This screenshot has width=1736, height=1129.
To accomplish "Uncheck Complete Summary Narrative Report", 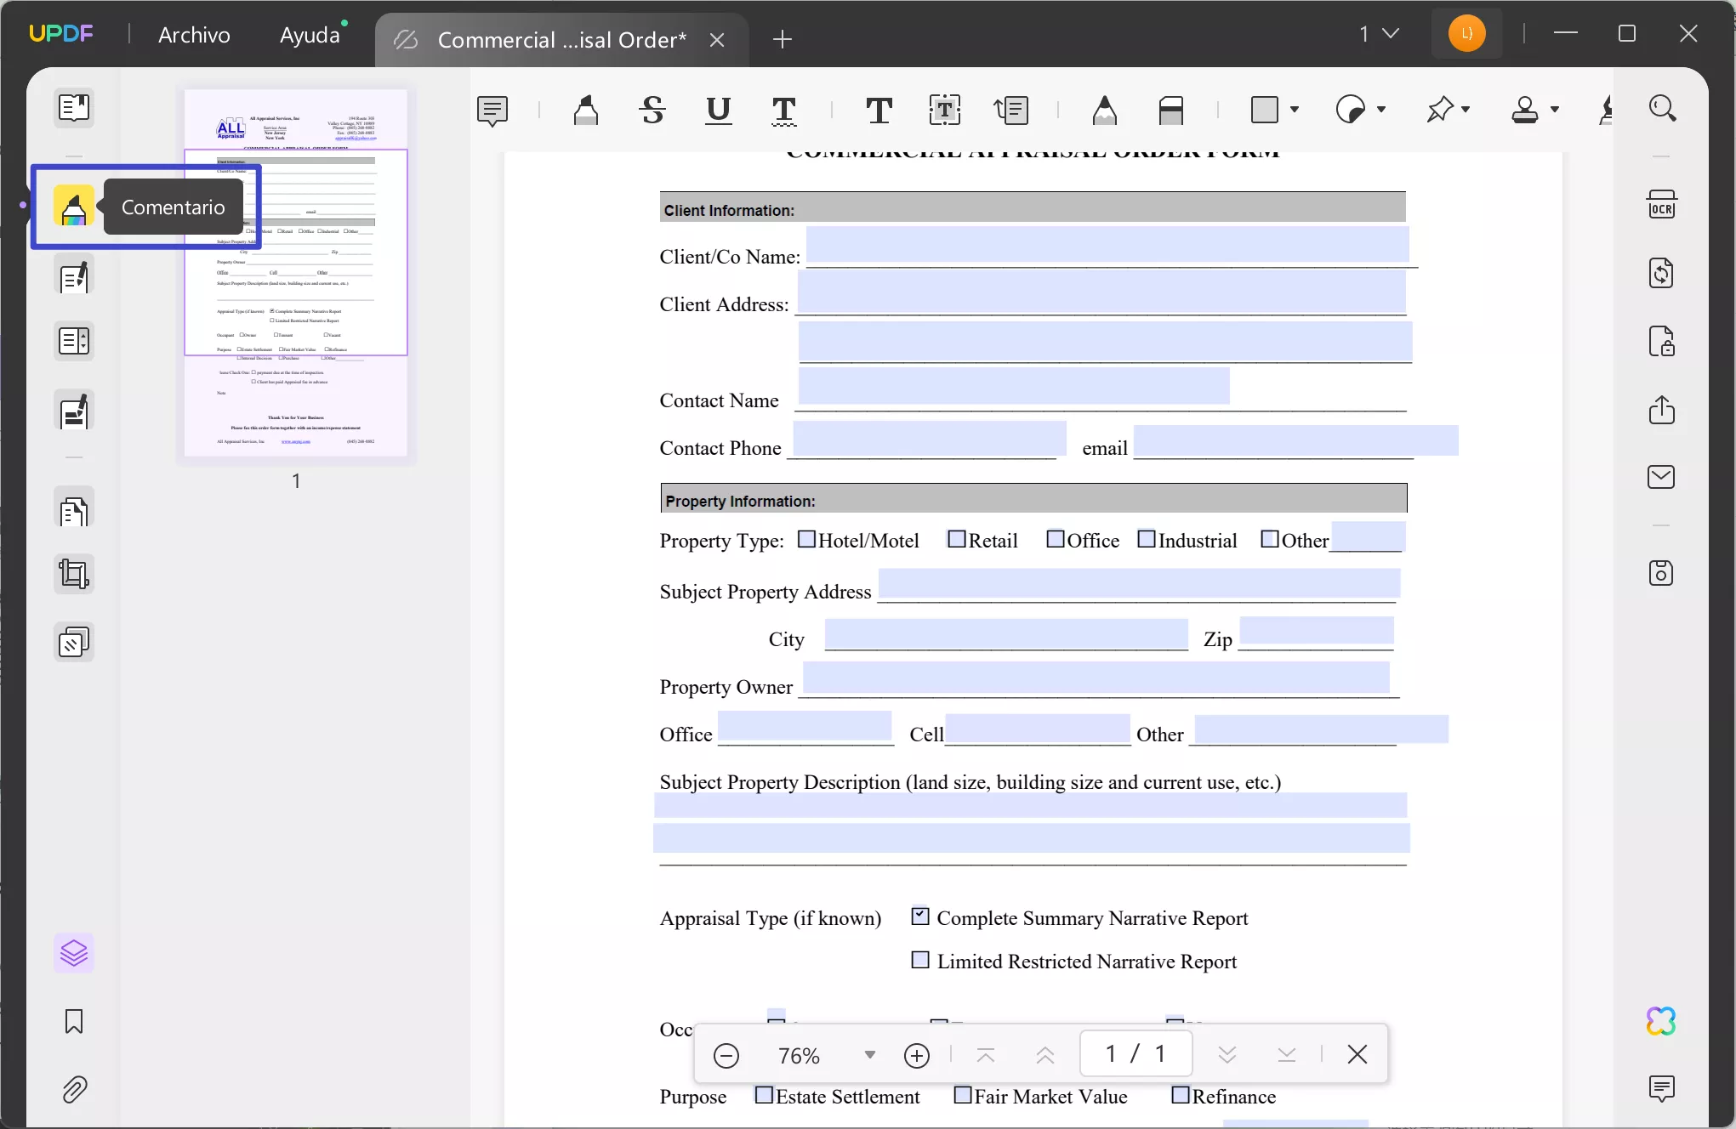I will (920, 916).
